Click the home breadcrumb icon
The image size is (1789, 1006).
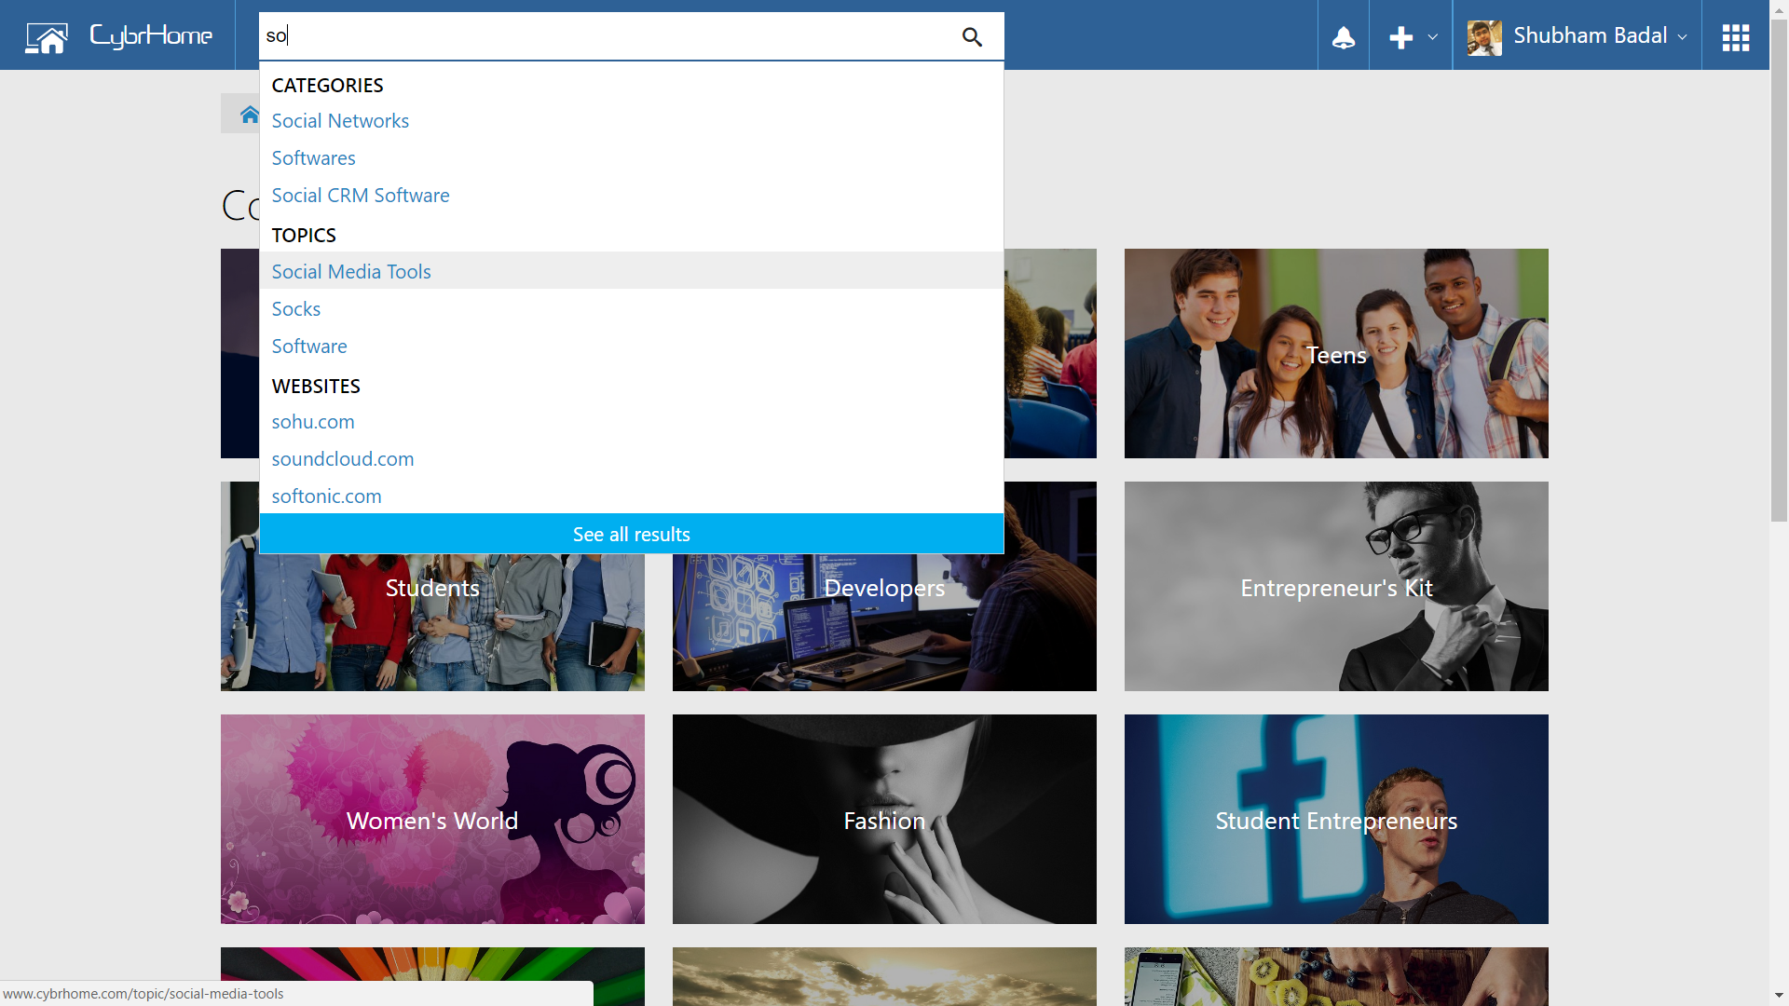[x=249, y=115]
